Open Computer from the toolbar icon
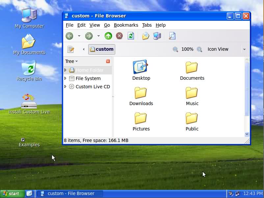 [157, 36]
